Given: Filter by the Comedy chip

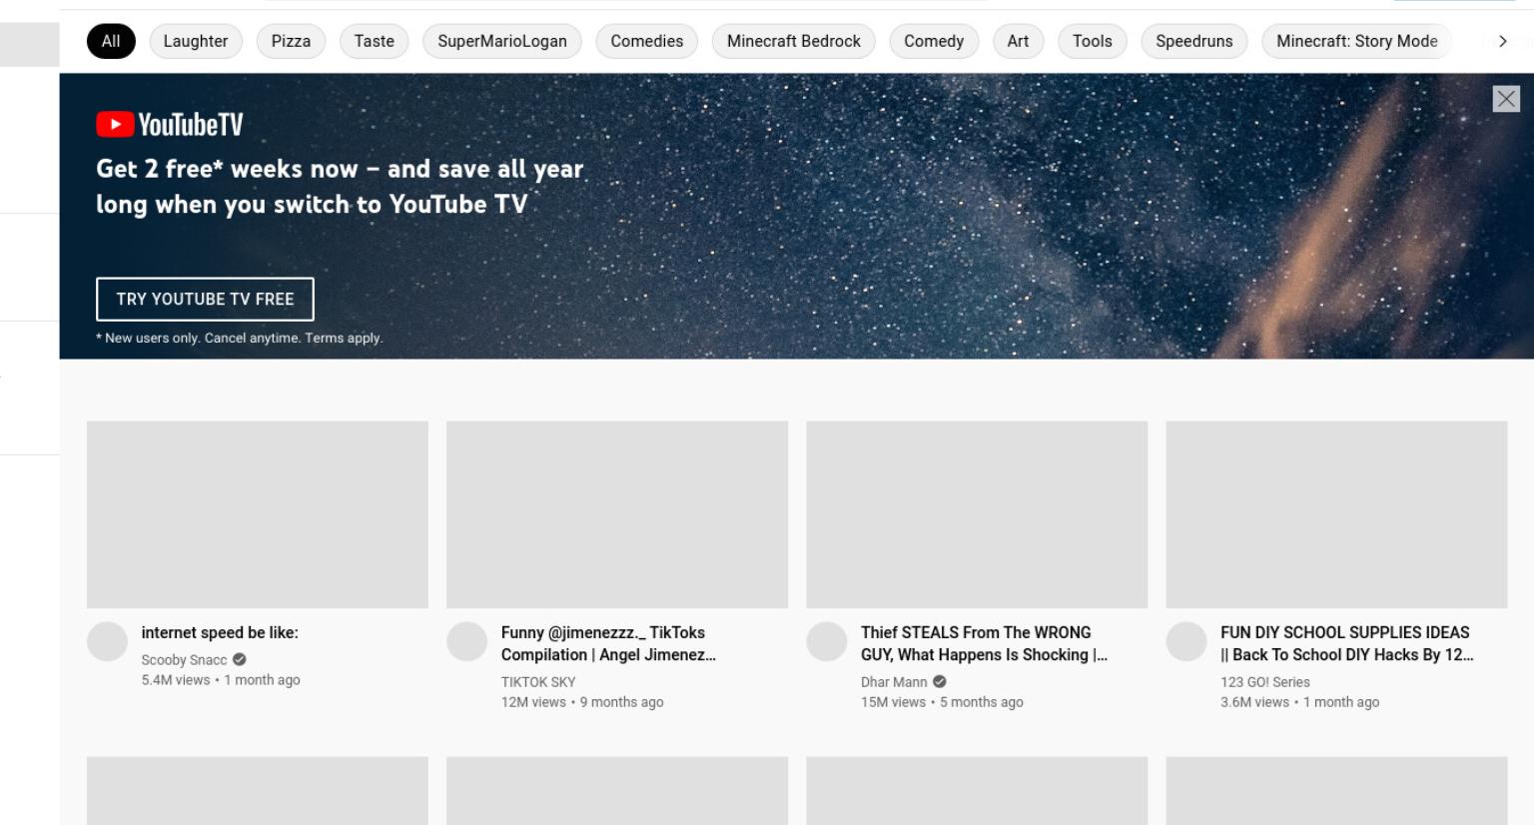Looking at the screenshot, I should pos(934,41).
